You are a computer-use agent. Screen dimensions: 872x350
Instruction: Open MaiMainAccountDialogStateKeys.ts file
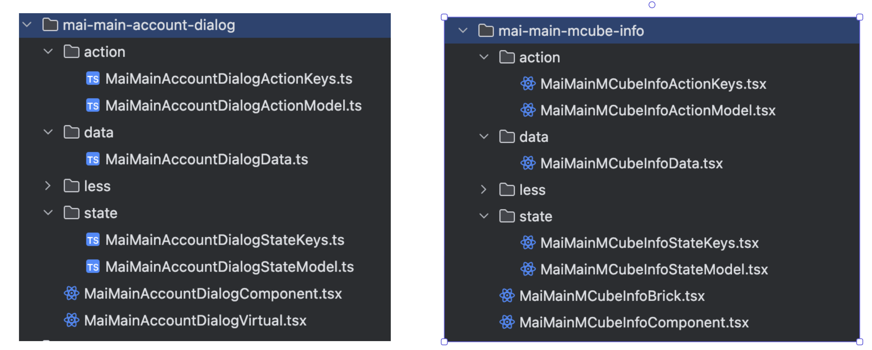[225, 240]
